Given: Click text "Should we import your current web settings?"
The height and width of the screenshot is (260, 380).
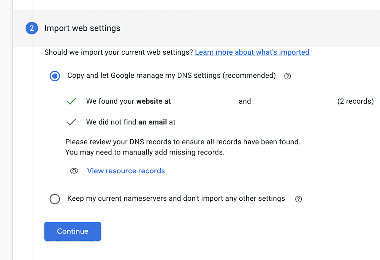Looking at the screenshot, I should (119, 52).
